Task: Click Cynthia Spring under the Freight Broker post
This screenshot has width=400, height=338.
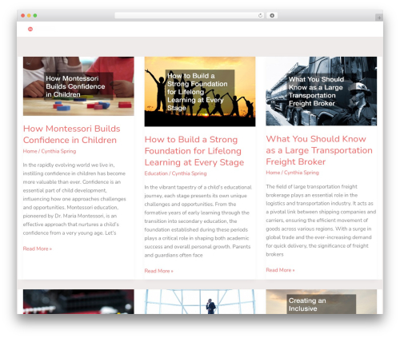Action: (302, 173)
